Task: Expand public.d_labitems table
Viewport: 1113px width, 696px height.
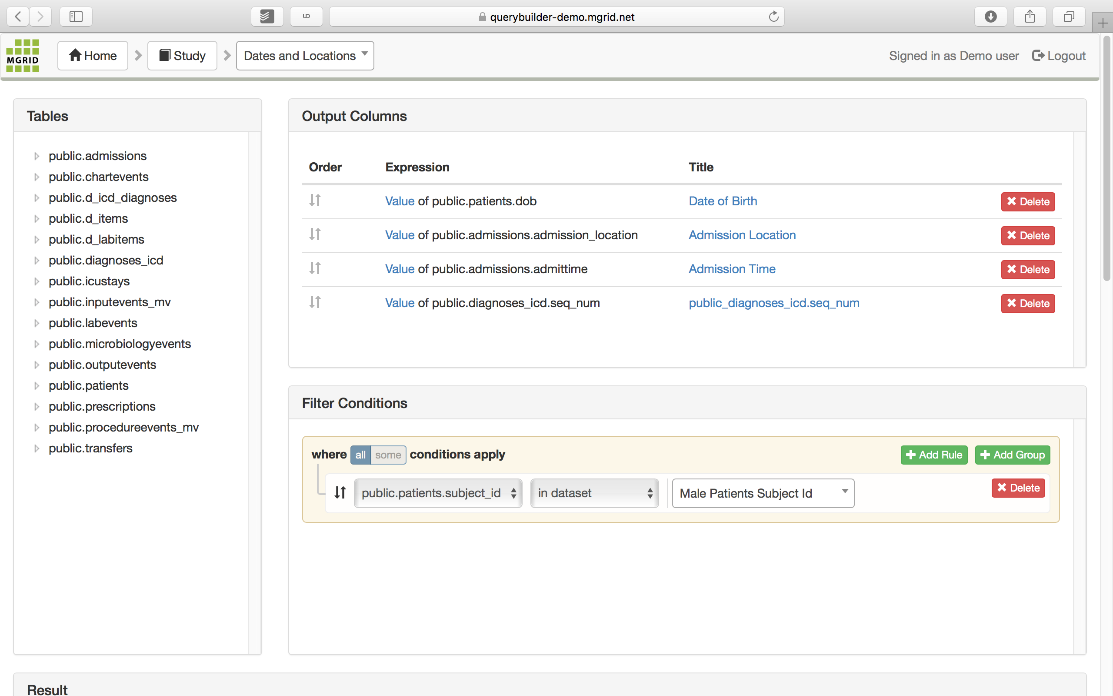Action: pos(37,239)
